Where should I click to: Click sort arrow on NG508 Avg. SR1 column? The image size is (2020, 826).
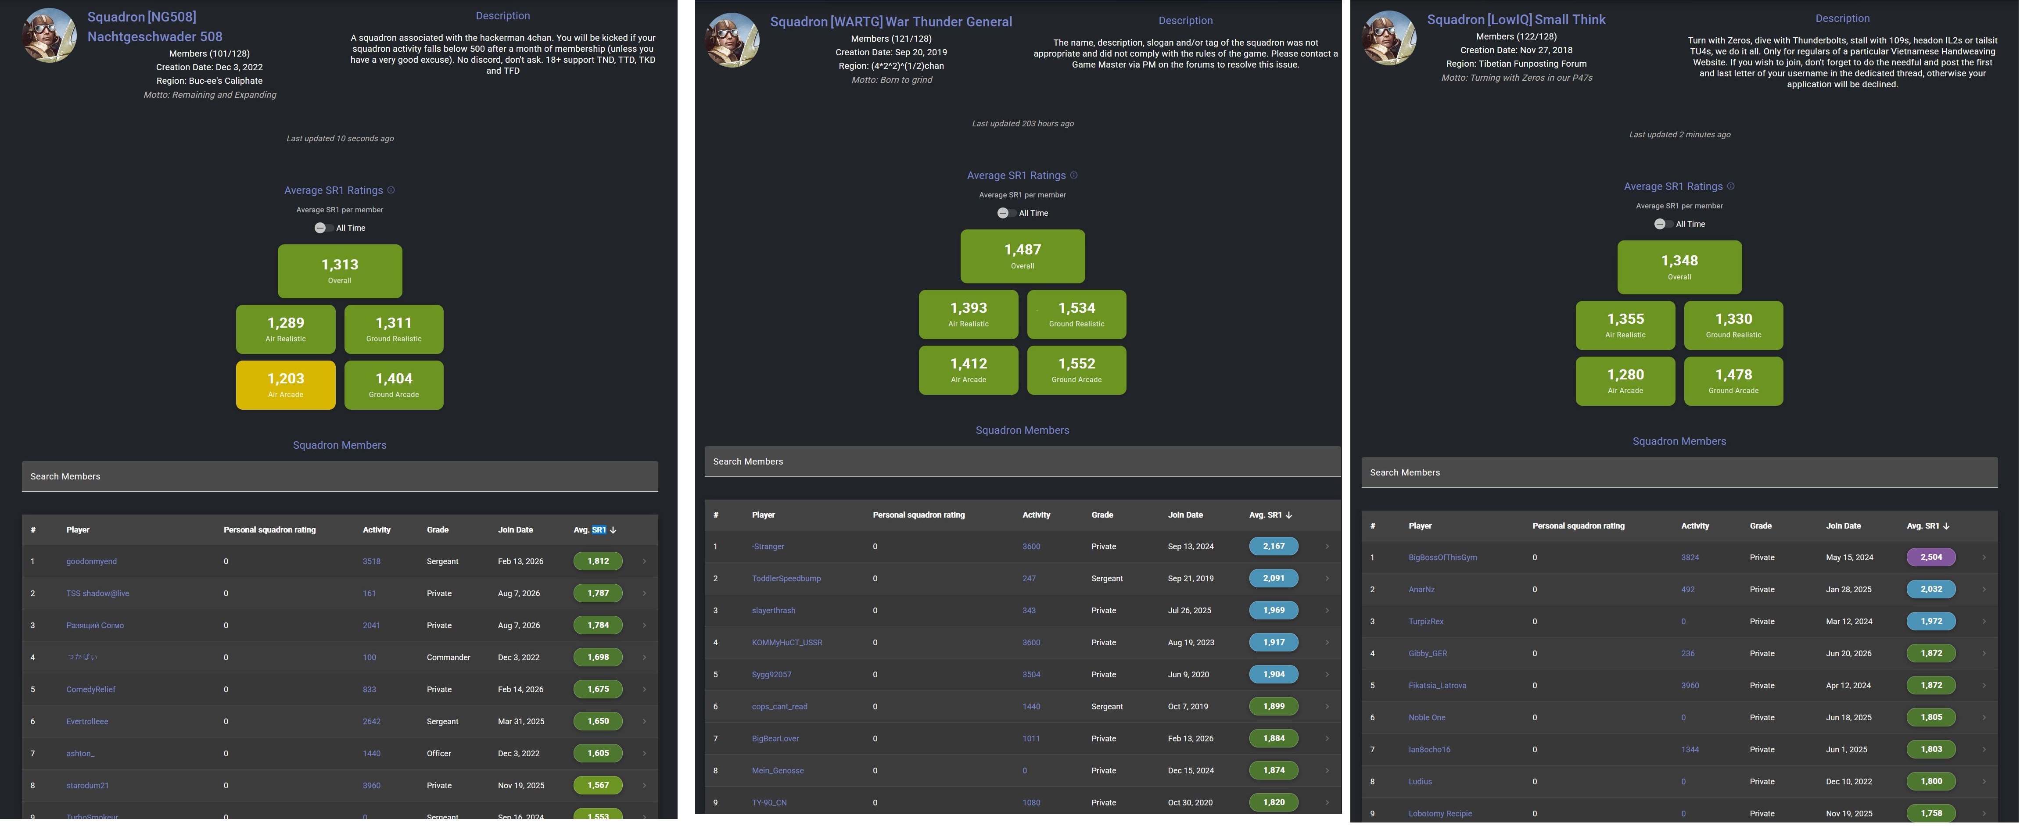coord(613,530)
